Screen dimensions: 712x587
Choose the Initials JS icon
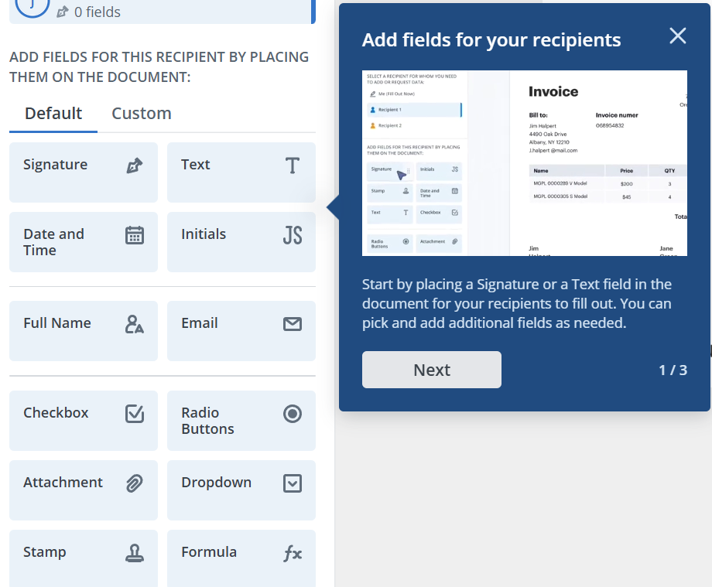tap(293, 235)
